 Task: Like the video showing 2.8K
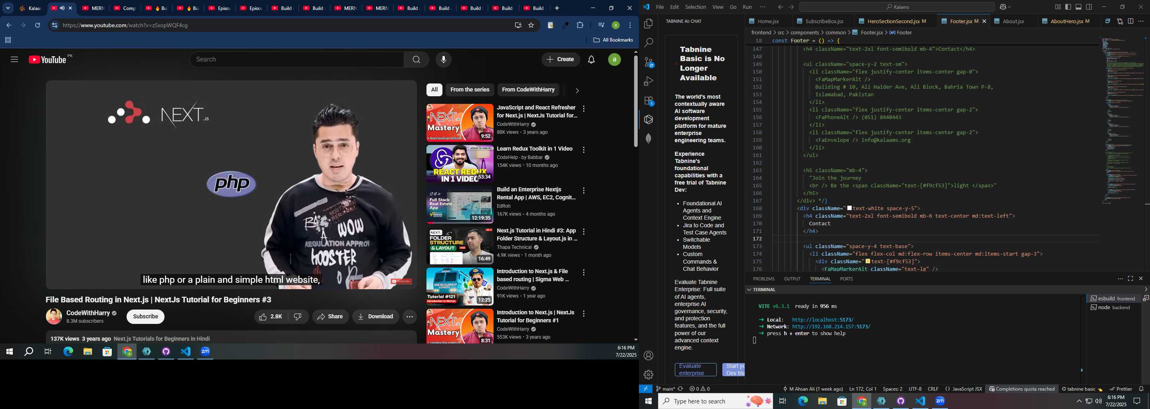(x=272, y=317)
